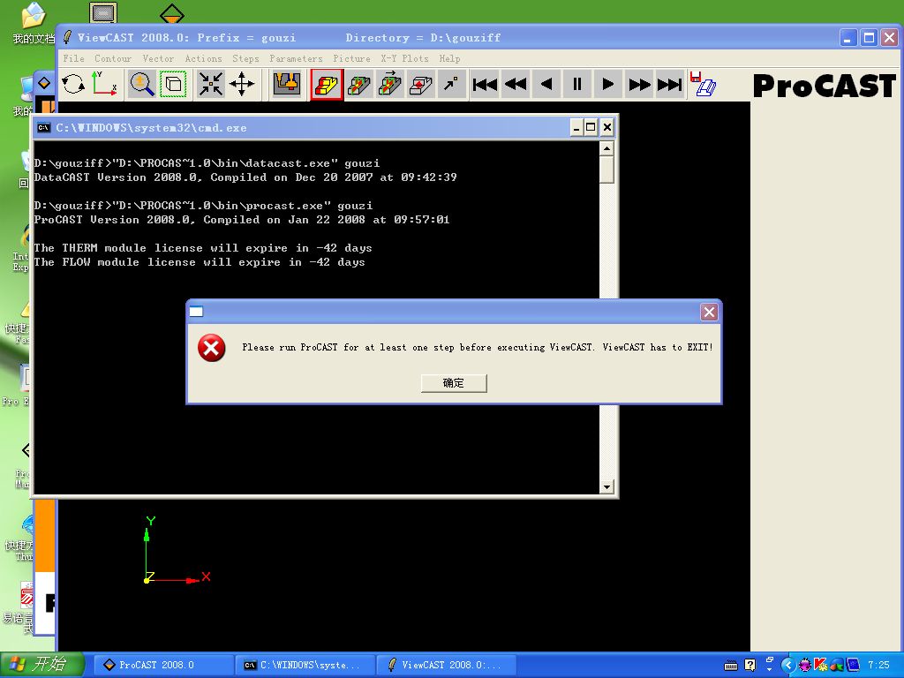Click the ViewCAST title bar feather icon

tap(68, 37)
